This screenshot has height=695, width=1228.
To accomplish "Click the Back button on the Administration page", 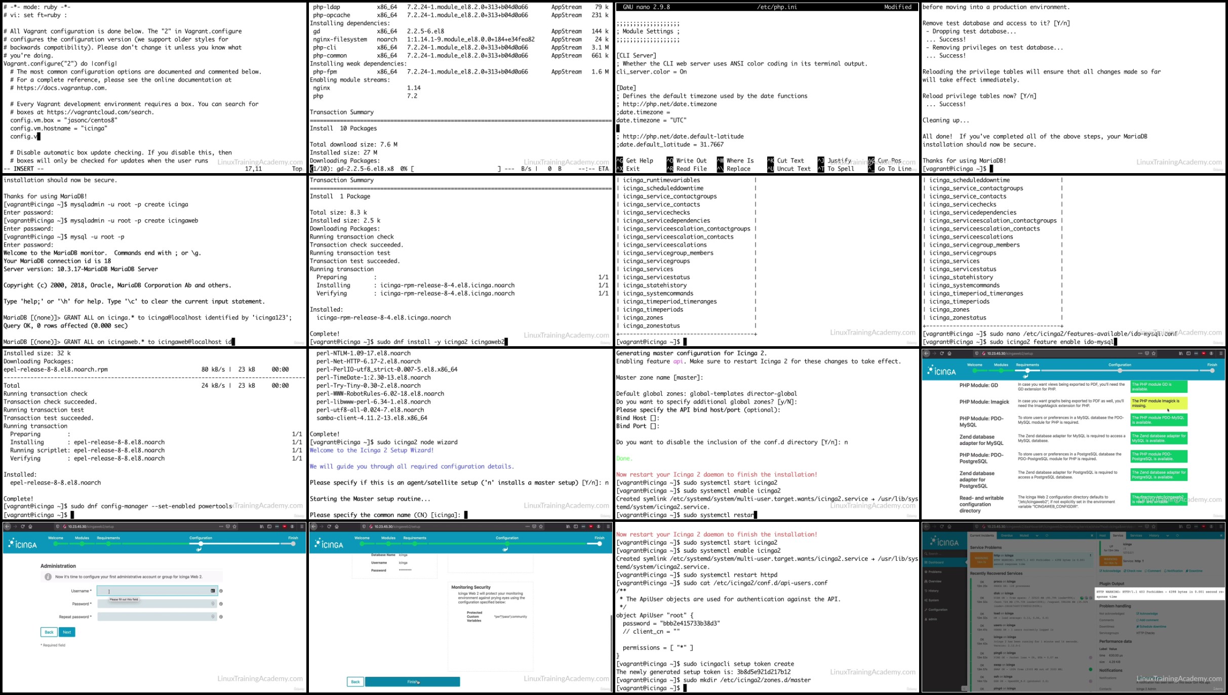I will (49, 632).
